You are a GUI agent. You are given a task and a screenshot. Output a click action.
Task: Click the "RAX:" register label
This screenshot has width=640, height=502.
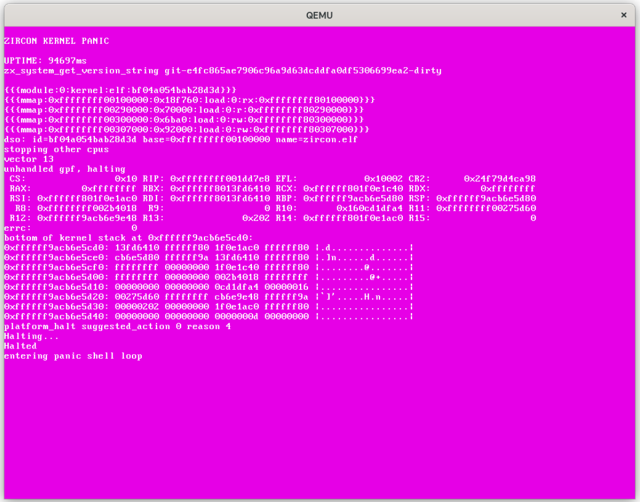click(21, 189)
